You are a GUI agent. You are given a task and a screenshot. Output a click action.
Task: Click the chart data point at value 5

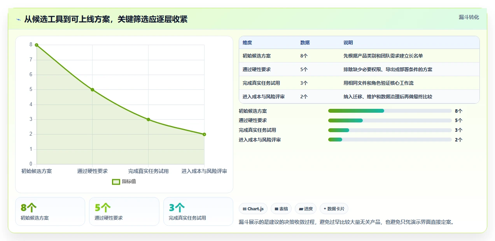coord(93,90)
